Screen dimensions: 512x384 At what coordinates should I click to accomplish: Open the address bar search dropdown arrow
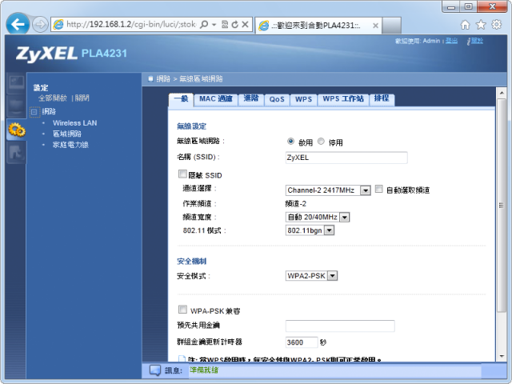pyautogui.click(x=214, y=25)
